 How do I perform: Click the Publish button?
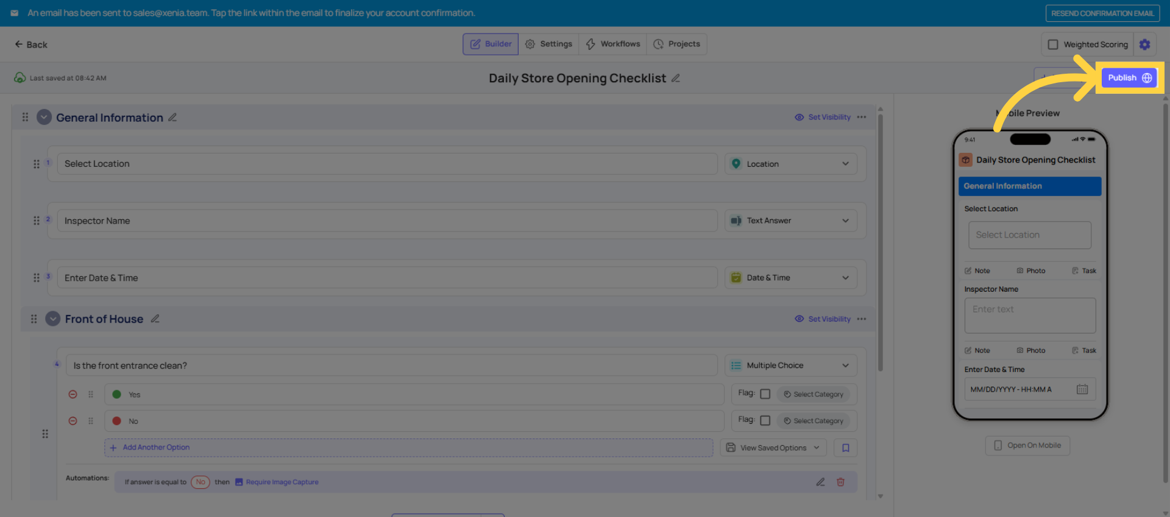click(1129, 78)
